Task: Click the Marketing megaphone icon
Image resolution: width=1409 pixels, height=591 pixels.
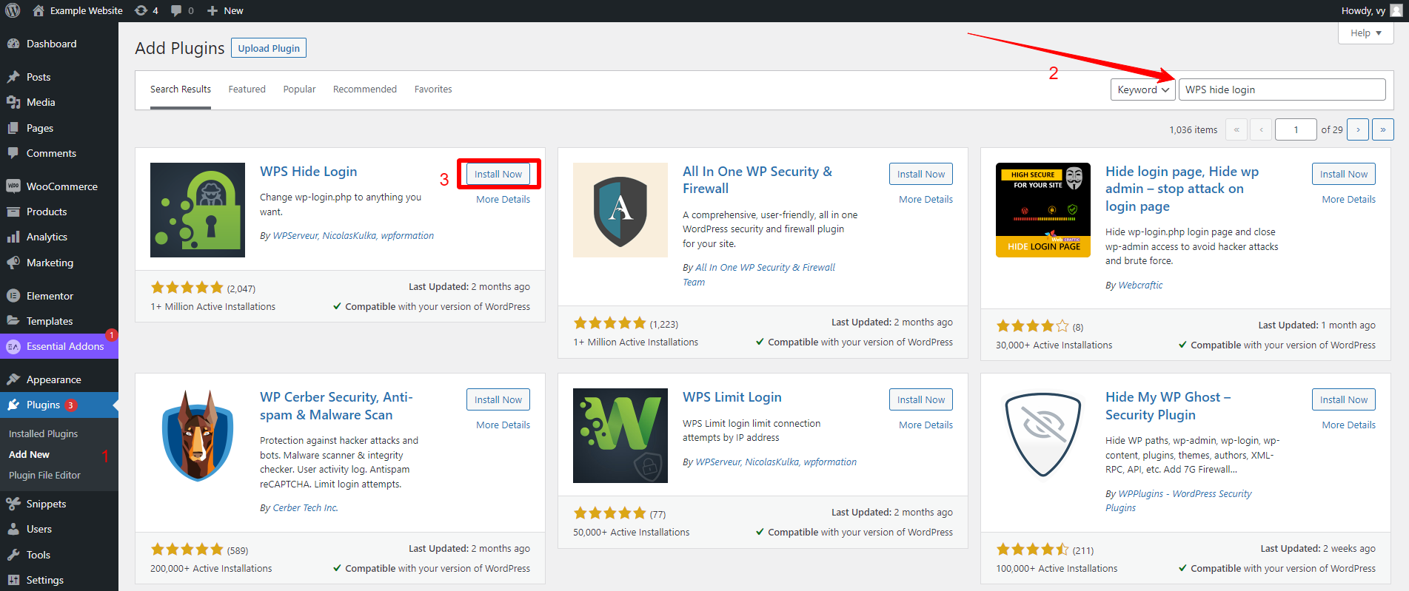Action: [x=13, y=263]
